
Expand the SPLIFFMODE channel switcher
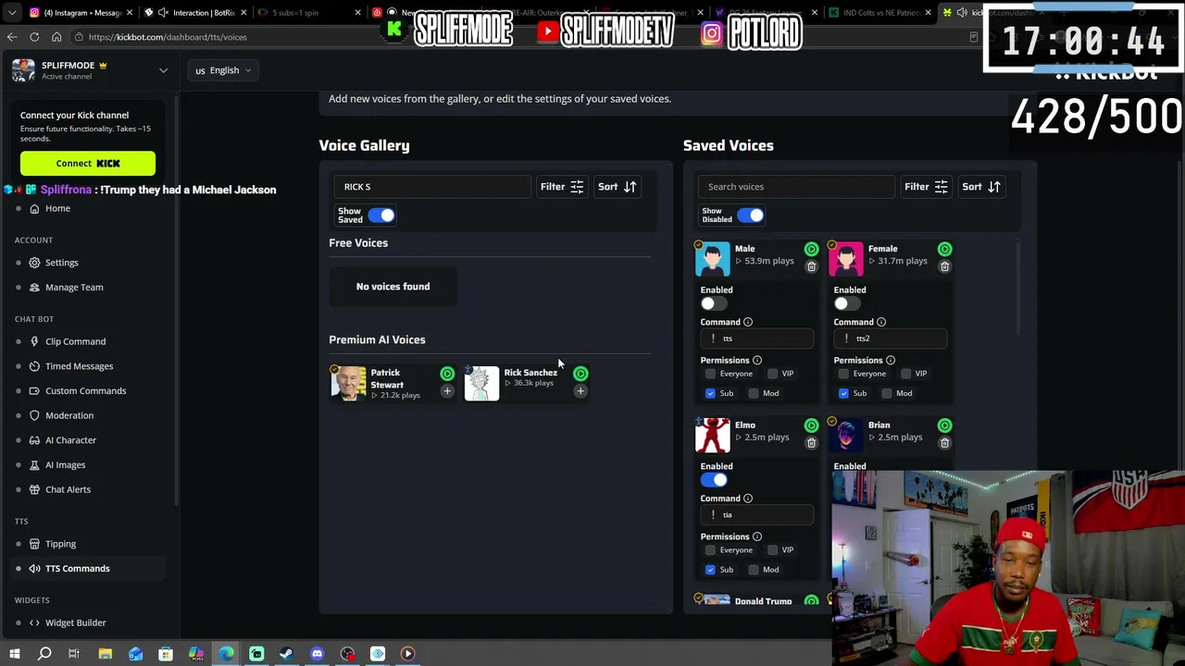163,70
